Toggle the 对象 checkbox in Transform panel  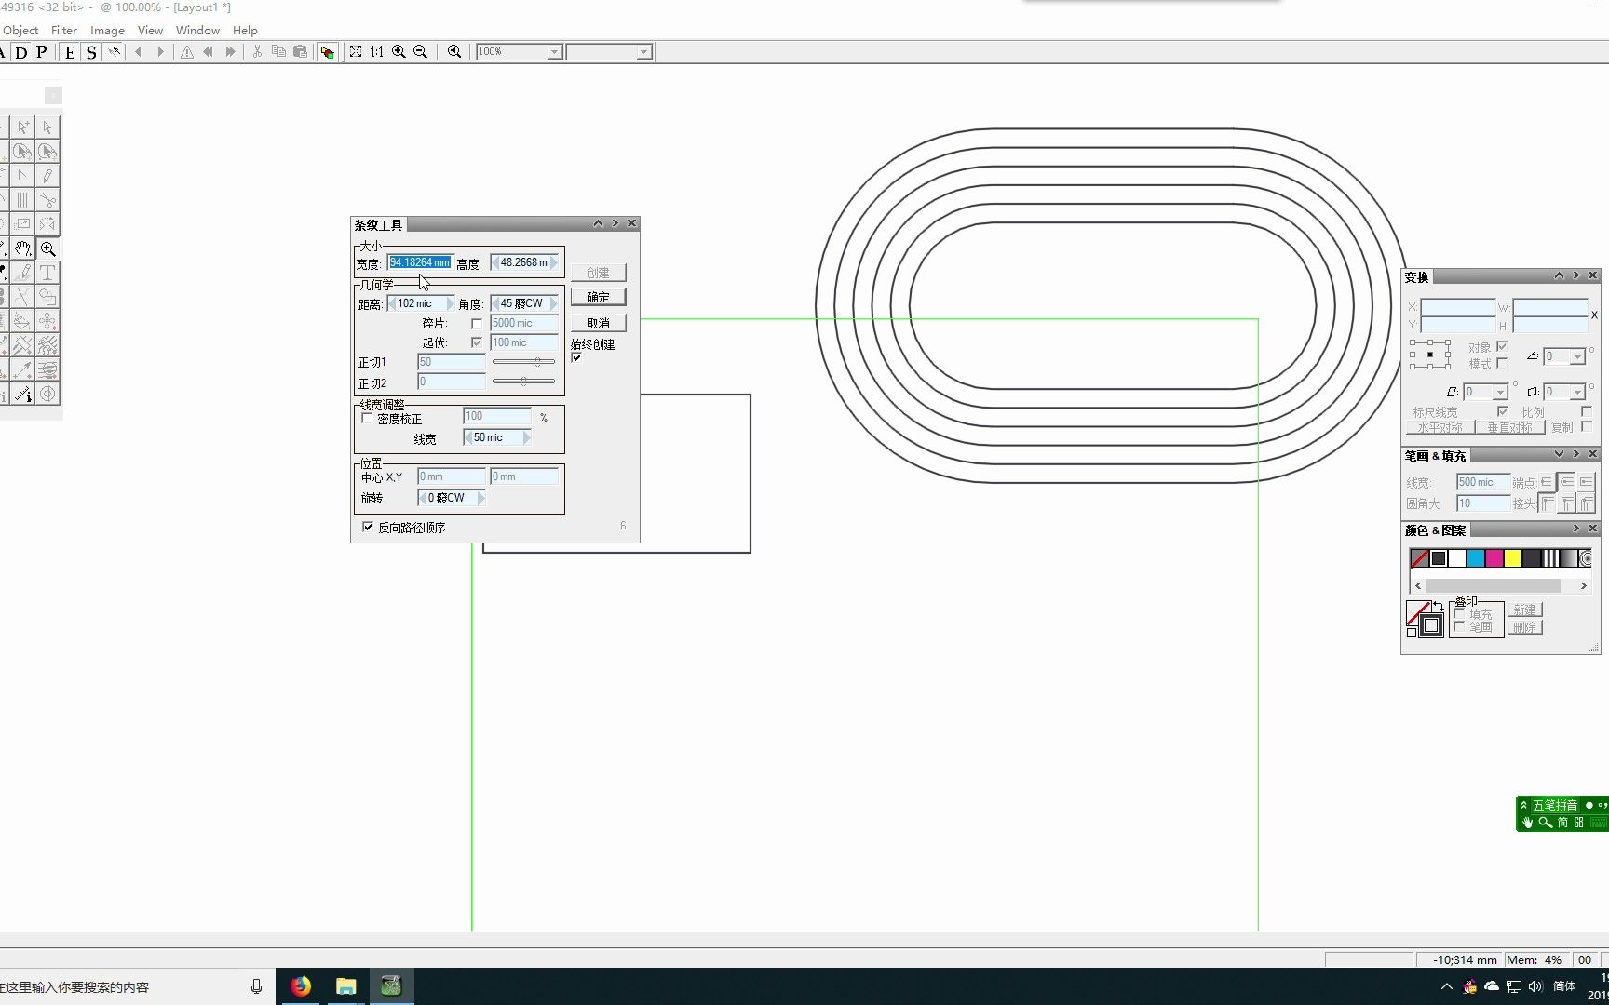point(1502,346)
